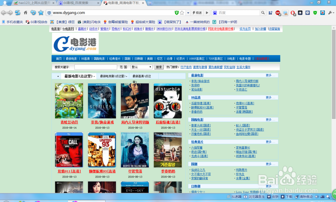The width and height of the screenshot is (336, 202).
Task: Click the 搜索关键字 input field
Action: (x=95, y=67)
